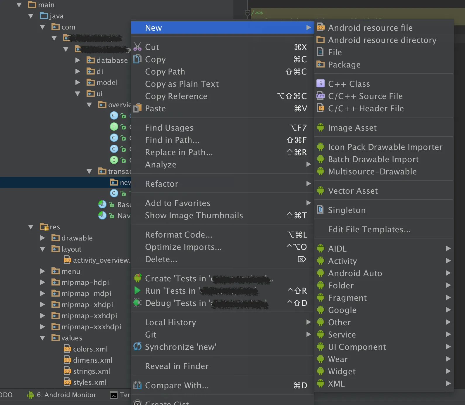Screen dimensions: 465x405
Task: Click the Image Asset Android icon
Action: tap(321, 127)
